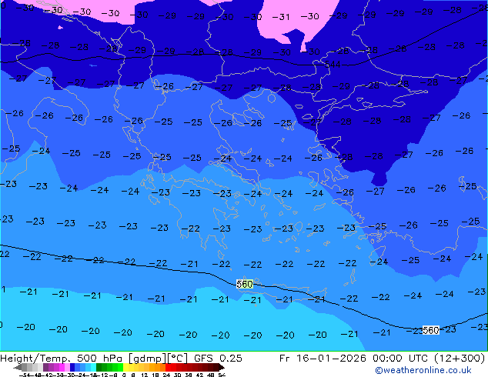Click the dark purple legend swatch
Screen dimensions: 488x377
point(45,368)
